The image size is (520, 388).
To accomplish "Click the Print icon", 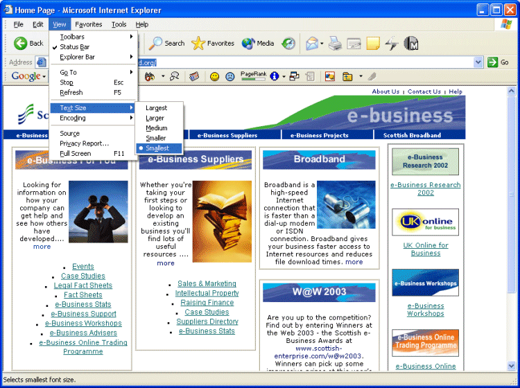I will 335,44.
